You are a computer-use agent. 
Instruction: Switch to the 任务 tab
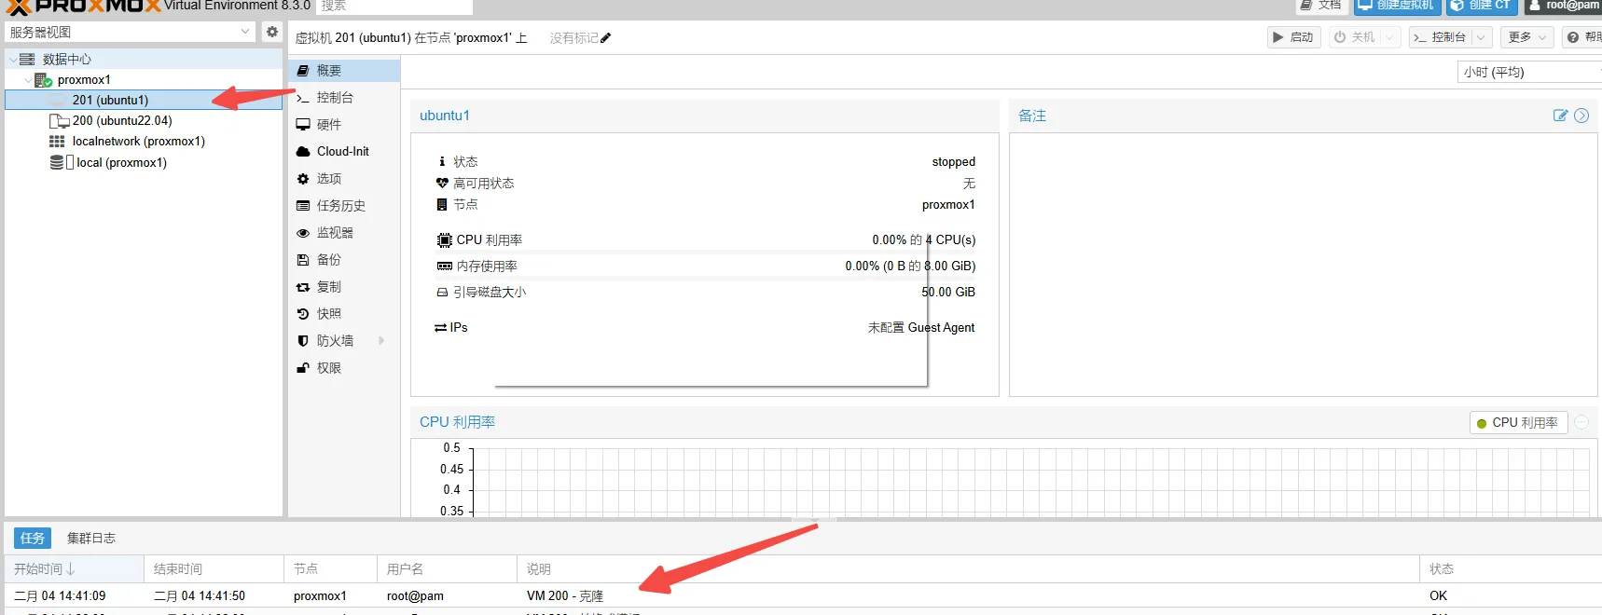pos(33,539)
